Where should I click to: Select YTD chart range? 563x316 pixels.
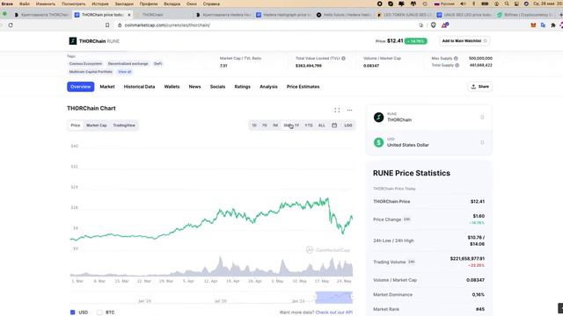click(x=309, y=125)
